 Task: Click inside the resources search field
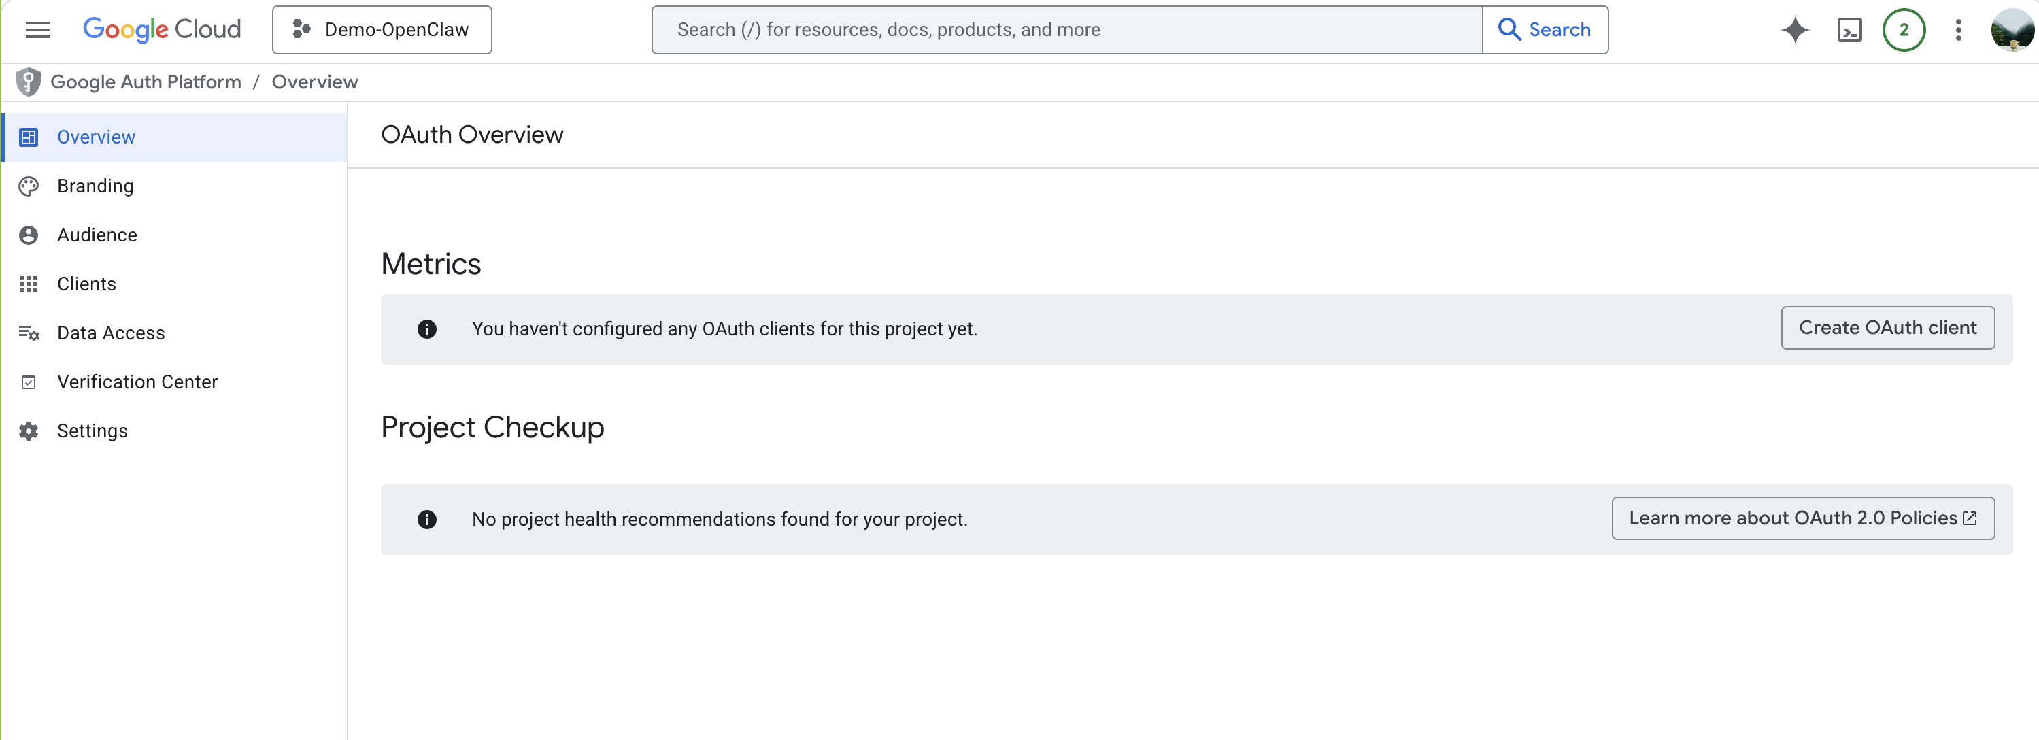click(x=1029, y=29)
